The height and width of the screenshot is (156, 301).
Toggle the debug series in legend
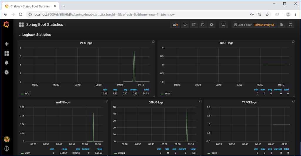click(x=121, y=153)
